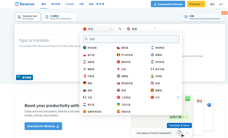Choose 日语 from the language list

(123, 69)
